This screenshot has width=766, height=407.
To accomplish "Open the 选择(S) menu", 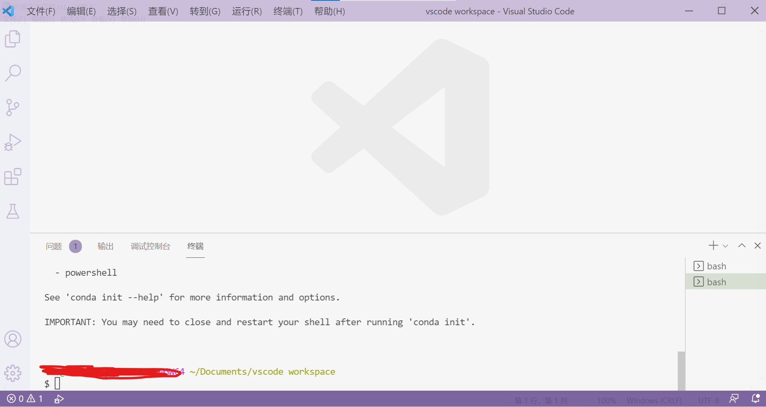I will [x=122, y=11].
